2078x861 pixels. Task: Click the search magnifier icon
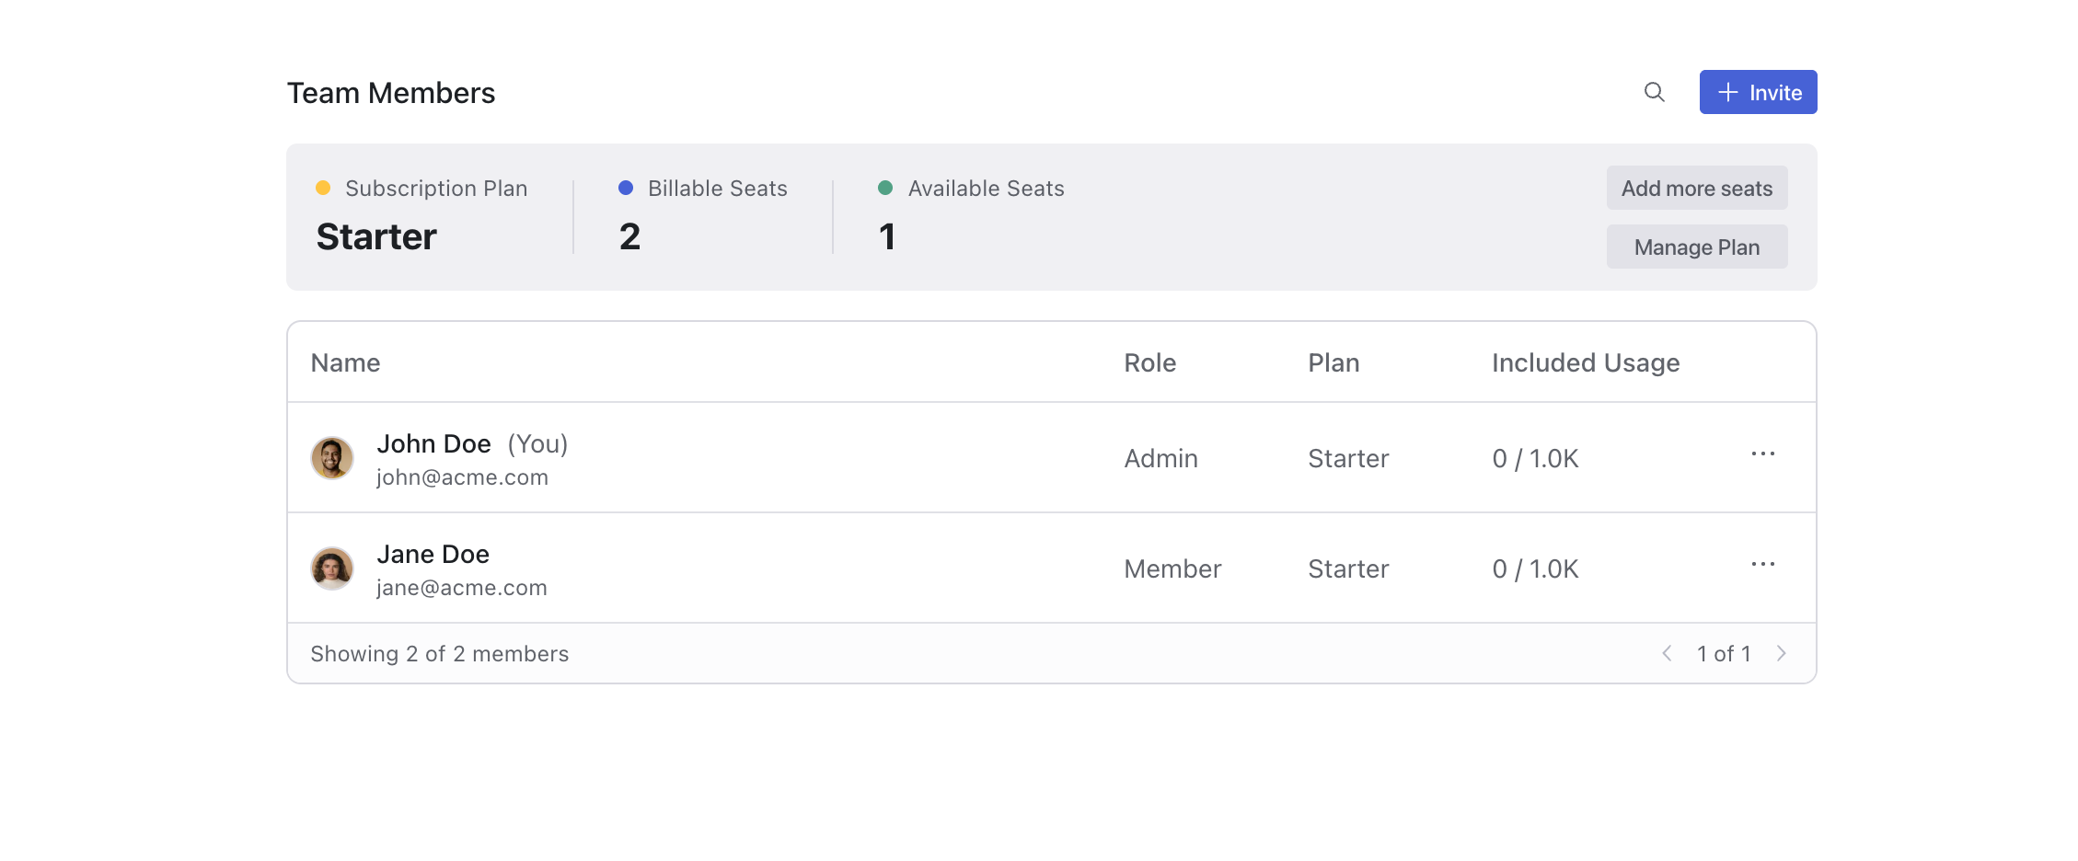click(1654, 92)
